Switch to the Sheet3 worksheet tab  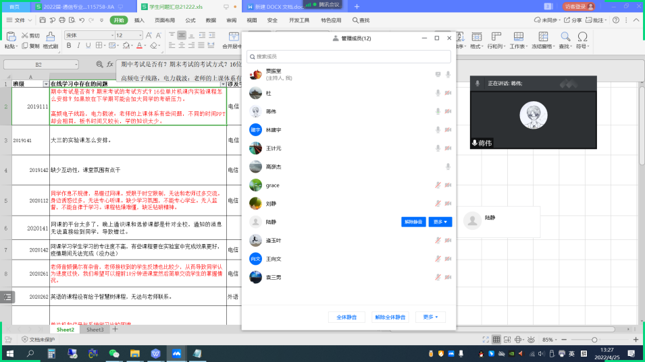point(95,330)
